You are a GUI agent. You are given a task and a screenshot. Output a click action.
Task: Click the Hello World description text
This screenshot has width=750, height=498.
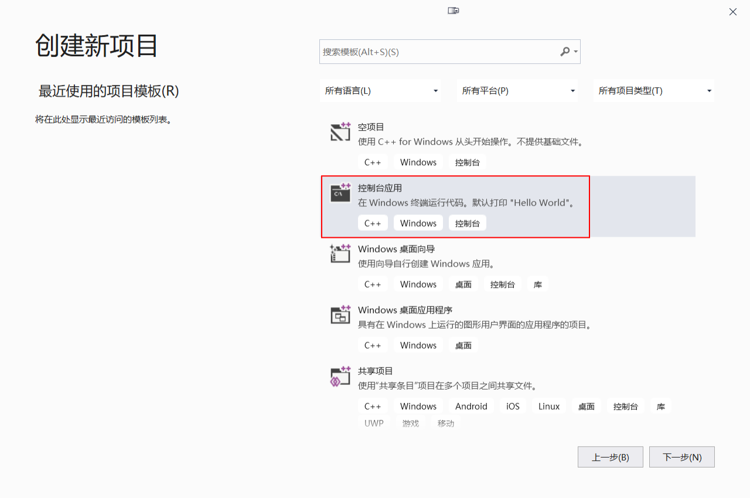tap(467, 203)
